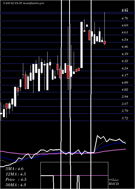Click the NASDAQ ELSE munafasutra.pro title
Viewport: 135px width, 189px height.
coord(23,3)
